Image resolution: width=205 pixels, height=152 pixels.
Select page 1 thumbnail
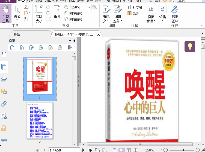point(40,79)
